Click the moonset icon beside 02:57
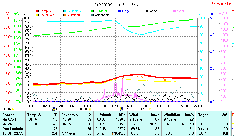 click(x=53, y=109)
